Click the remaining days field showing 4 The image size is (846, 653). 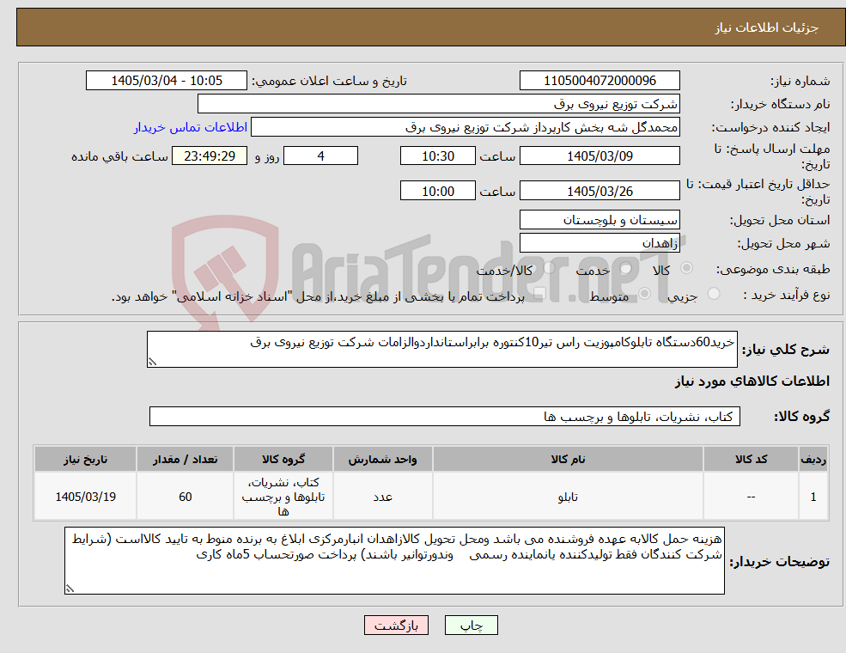click(x=320, y=156)
